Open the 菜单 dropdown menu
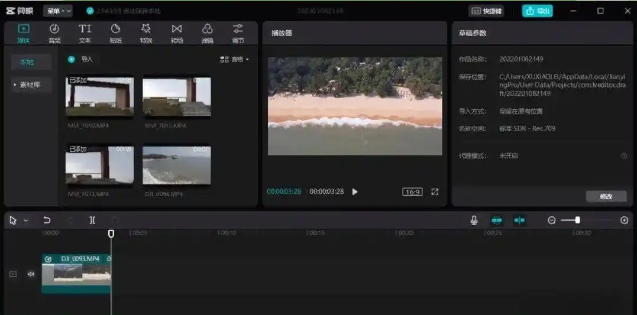Viewport: 637px width, 315px height. pos(58,11)
